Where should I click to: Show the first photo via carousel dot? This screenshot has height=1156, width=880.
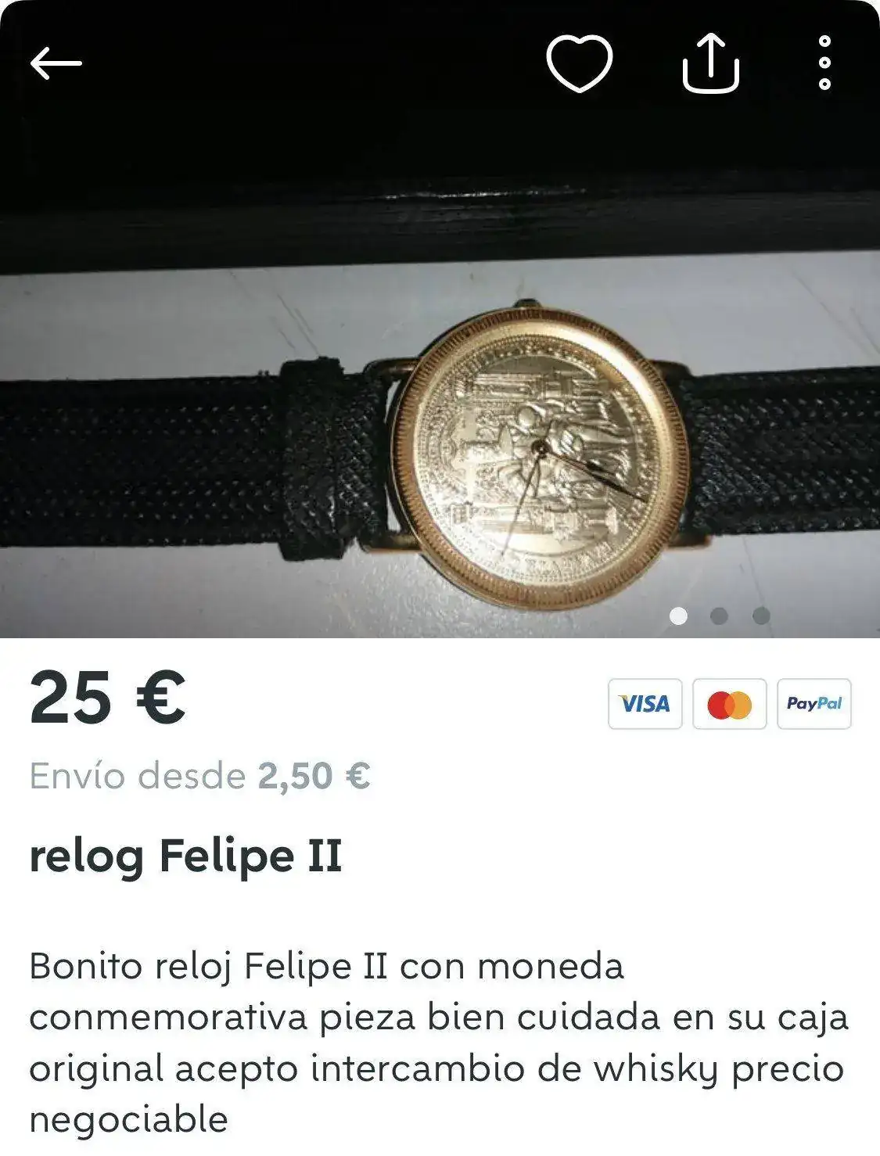pos(678,616)
